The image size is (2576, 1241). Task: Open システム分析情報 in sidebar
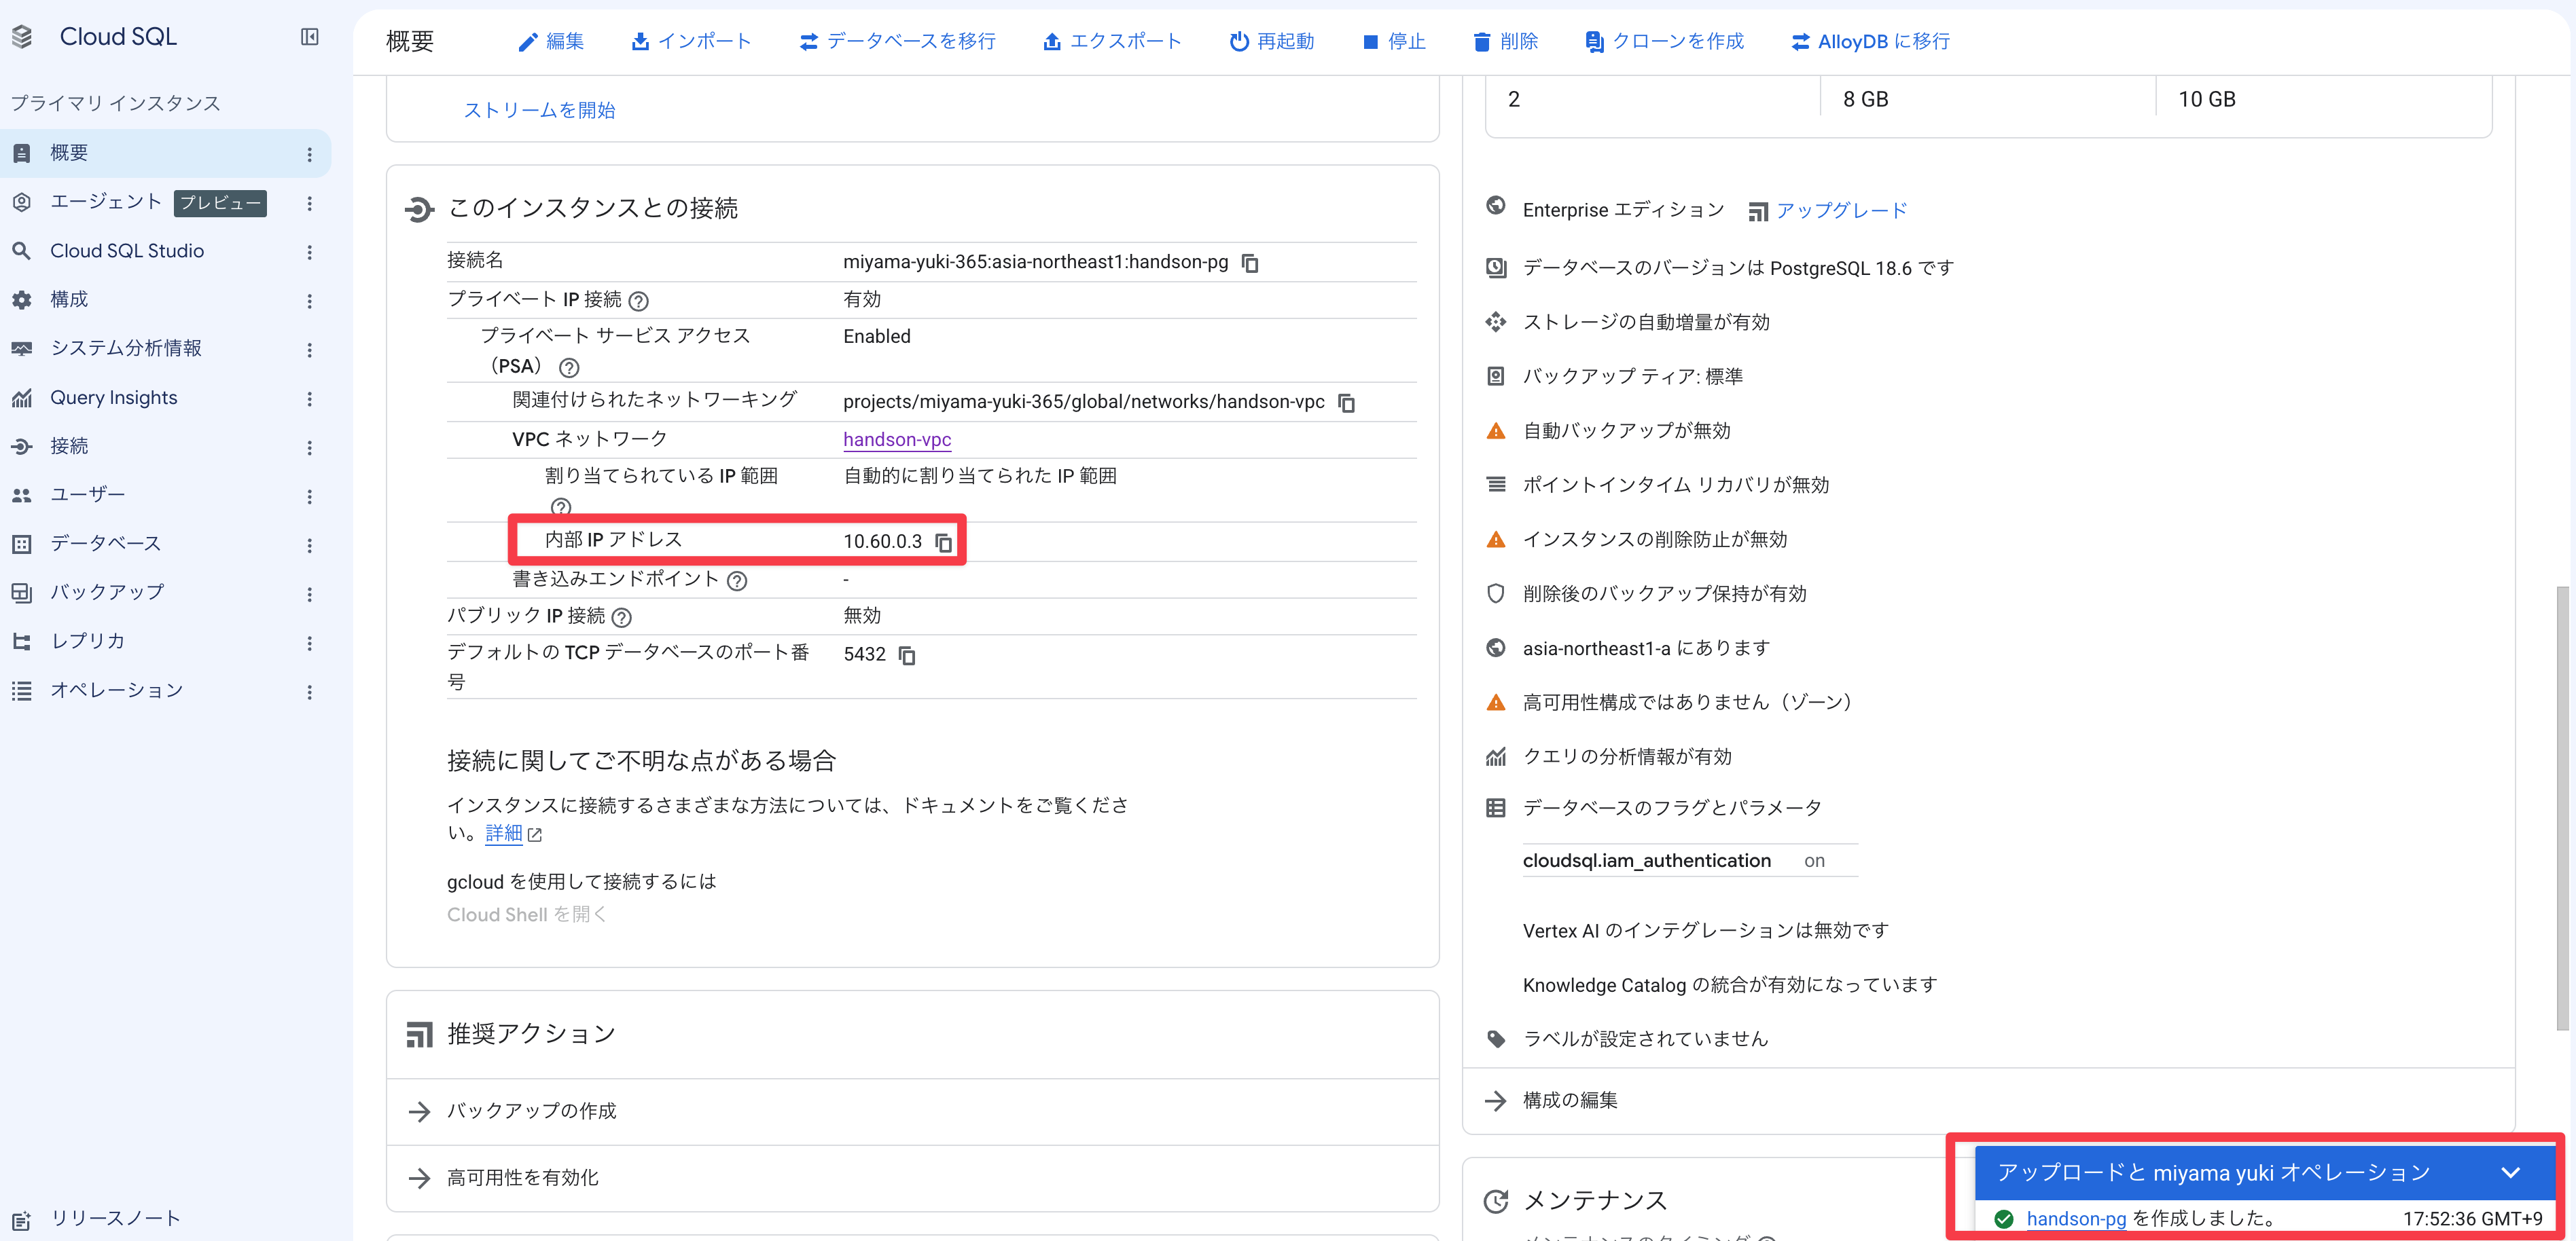[x=165, y=349]
